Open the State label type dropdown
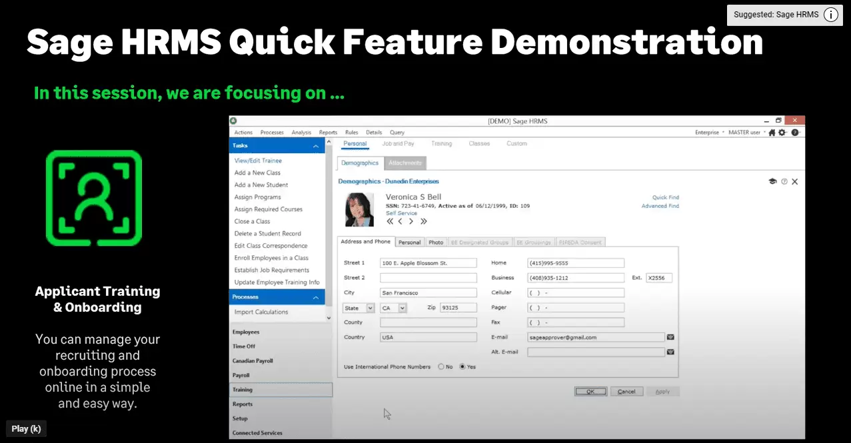The width and height of the screenshot is (851, 443). point(370,308)
